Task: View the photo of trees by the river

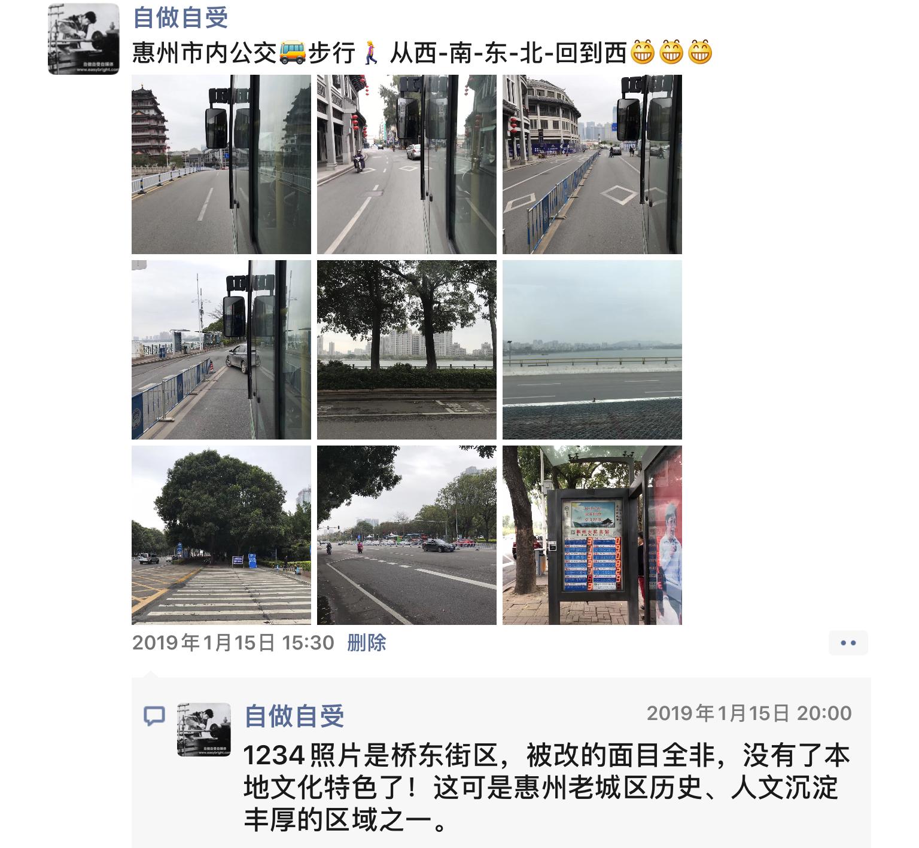Action: point(407,350)
